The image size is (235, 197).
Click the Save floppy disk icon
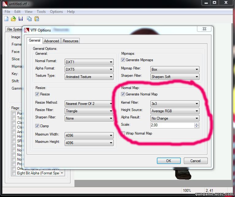[x=21, y=19]
